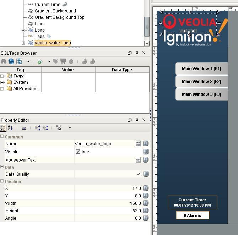Select the Main Window 3 [F3] tab
The width and height of the screenshot is (238, 235).
[201, 94]
